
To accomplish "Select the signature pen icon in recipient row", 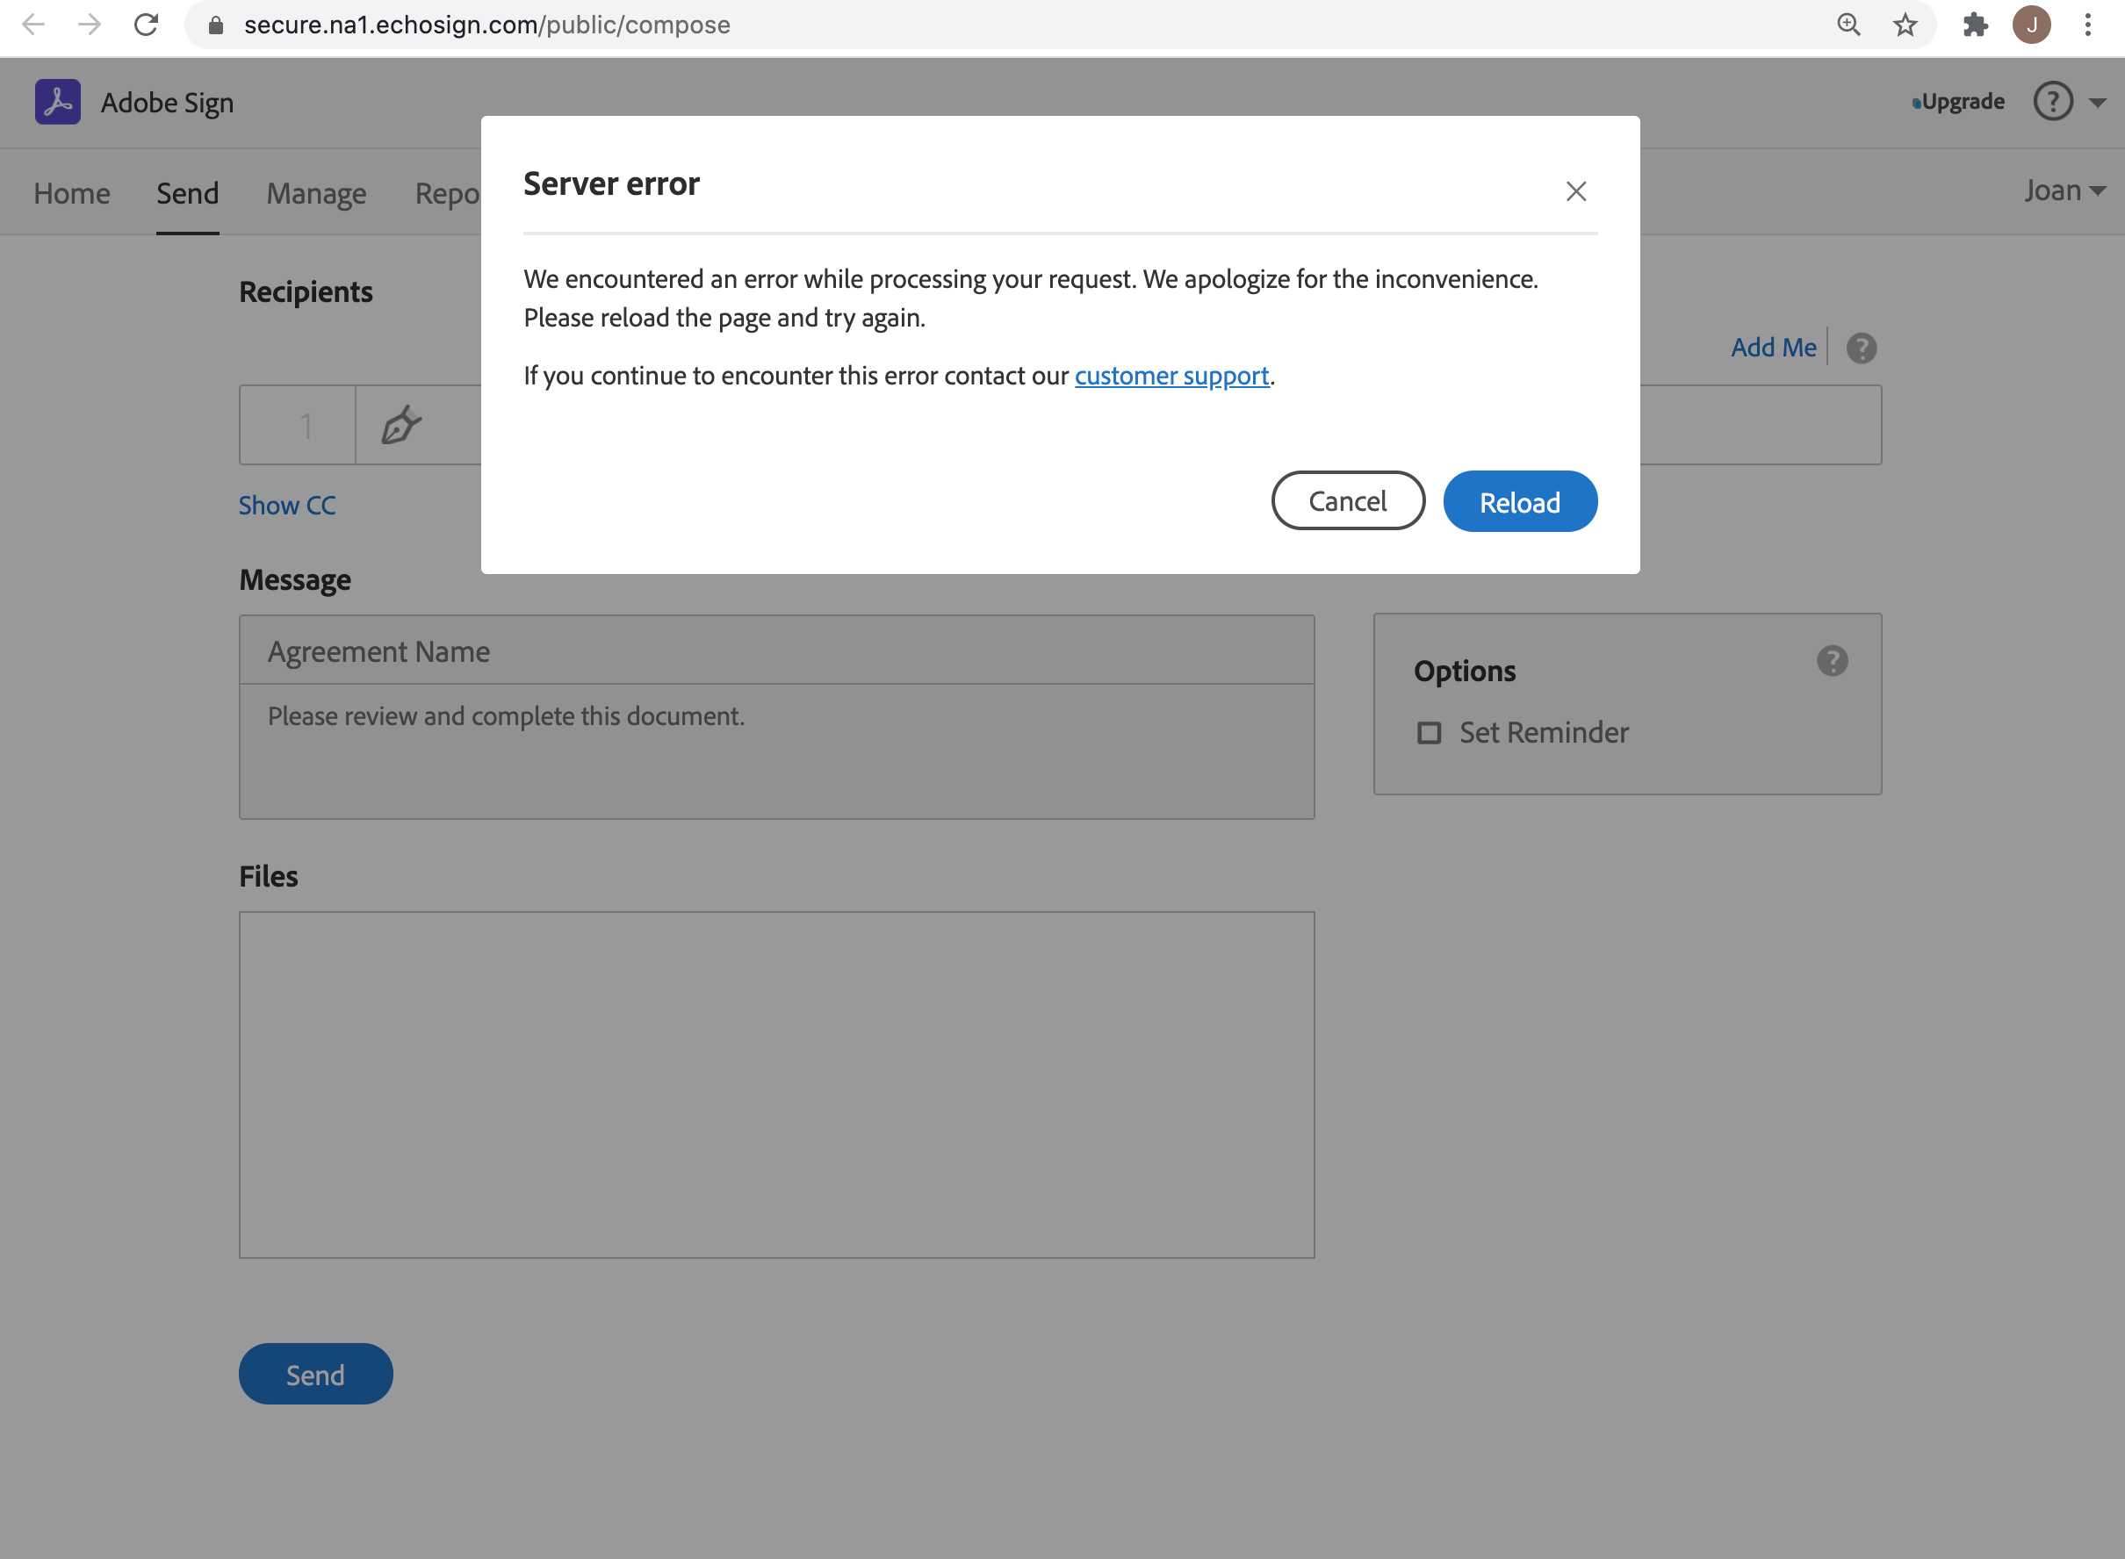I will pyautogui.click(x=402, y=426).
